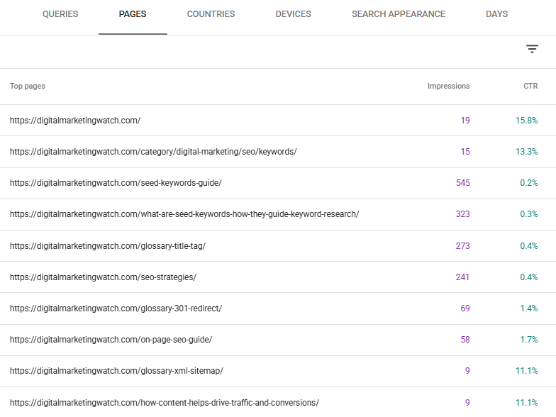556x417 pixels.
Task: Click the 323 impressions value
Action: pyautogui.click(x=462, y=214)
